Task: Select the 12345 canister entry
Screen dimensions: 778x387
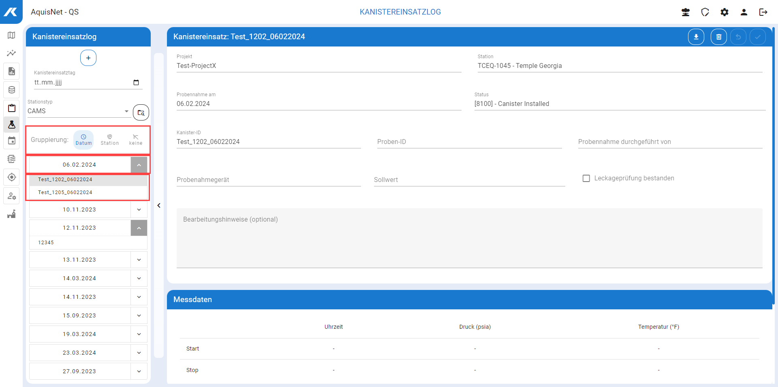Action: [46, 243]
